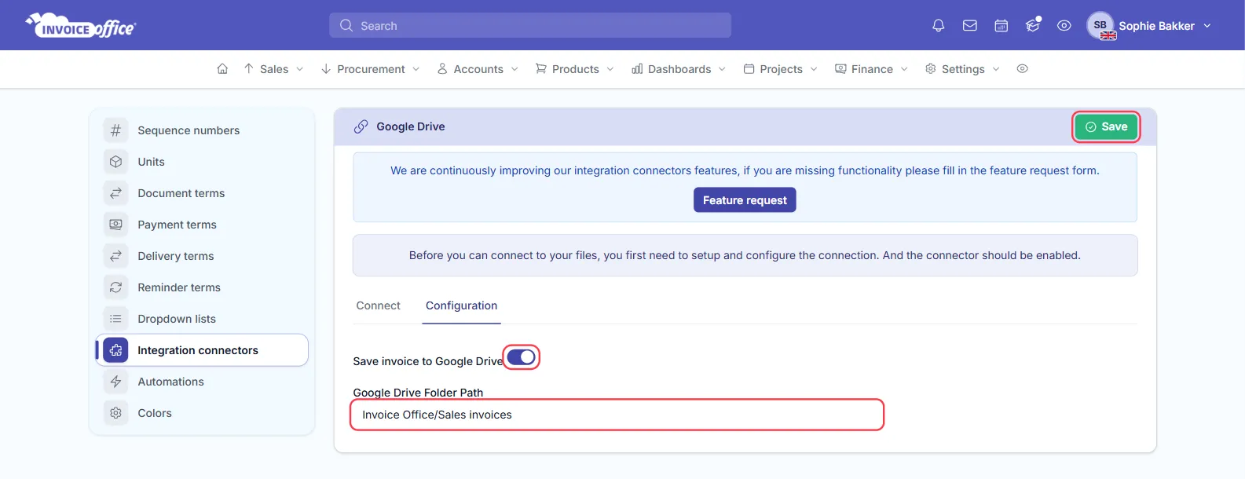Click the Google Drive link icon

(x=361, y=126)
